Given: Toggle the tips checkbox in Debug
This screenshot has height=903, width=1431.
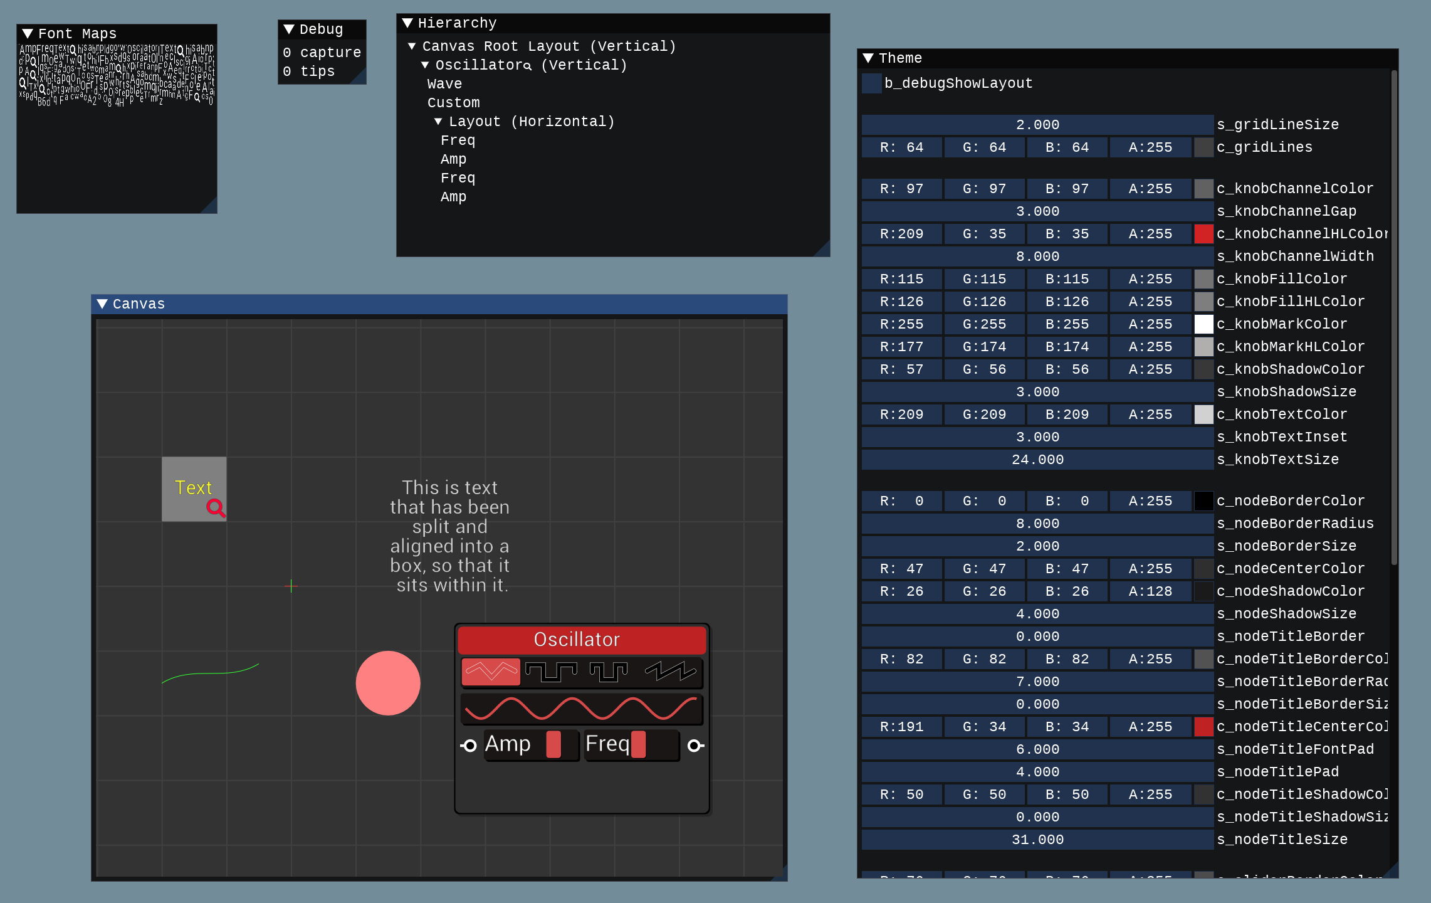Looking at the screenshot, I should [x=287, y=71].
